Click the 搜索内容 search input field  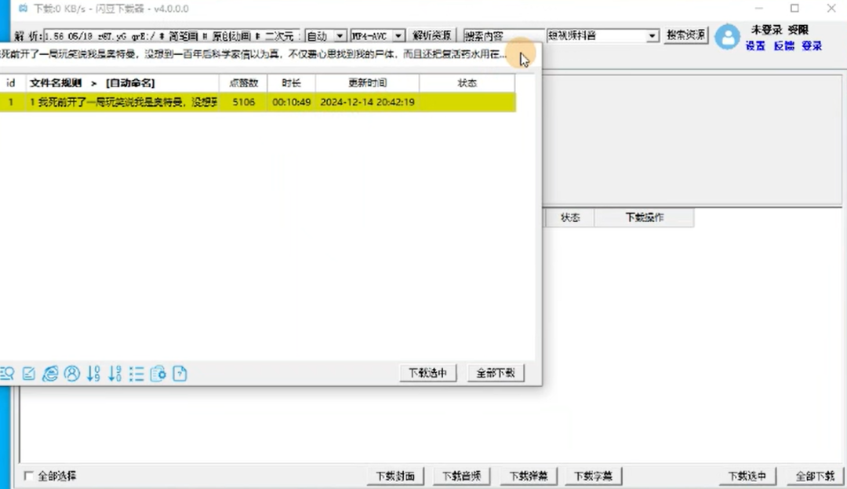tap(503, 35)
